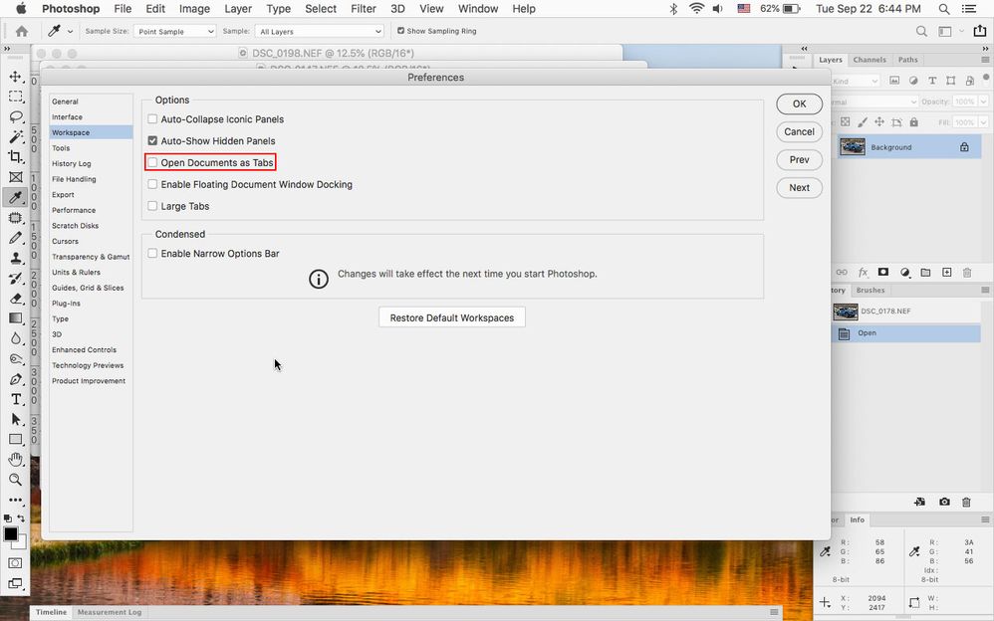Open the Info panel options menu
The height and width of the screenshot is (621, 994).
pos(985,519)
